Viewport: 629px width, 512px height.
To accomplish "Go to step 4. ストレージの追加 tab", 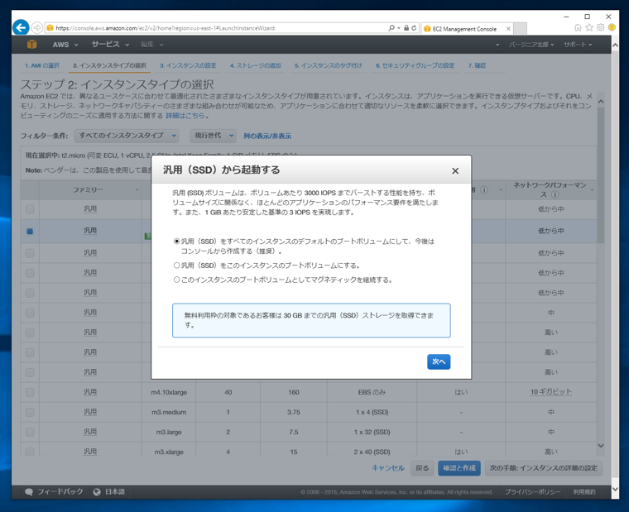I will [x=256, y=65].
